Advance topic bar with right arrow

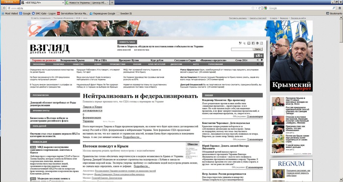[x=262, y=60]
